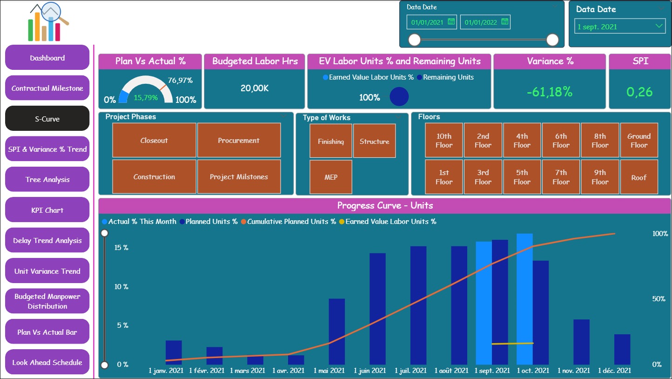Select Finishing type of works
Screen dimensions: 672x379
(331, 141)
